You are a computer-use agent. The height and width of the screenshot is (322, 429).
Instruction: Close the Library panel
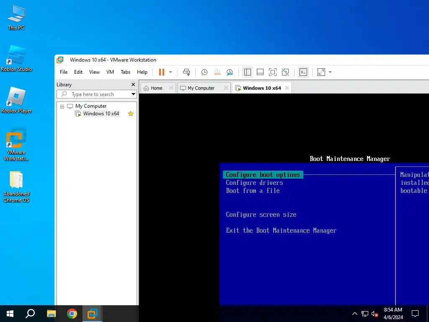(x=133, y=85)
